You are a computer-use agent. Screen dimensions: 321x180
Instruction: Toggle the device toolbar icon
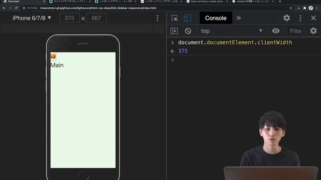(x=188, y=18)
